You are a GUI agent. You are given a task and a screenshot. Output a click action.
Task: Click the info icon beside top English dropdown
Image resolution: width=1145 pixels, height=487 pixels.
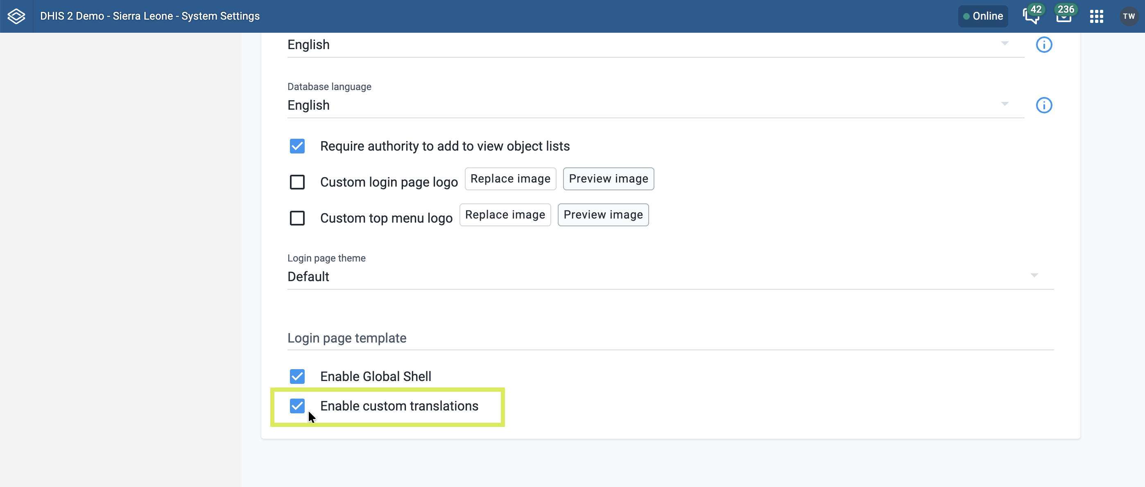click(1044, 45)
